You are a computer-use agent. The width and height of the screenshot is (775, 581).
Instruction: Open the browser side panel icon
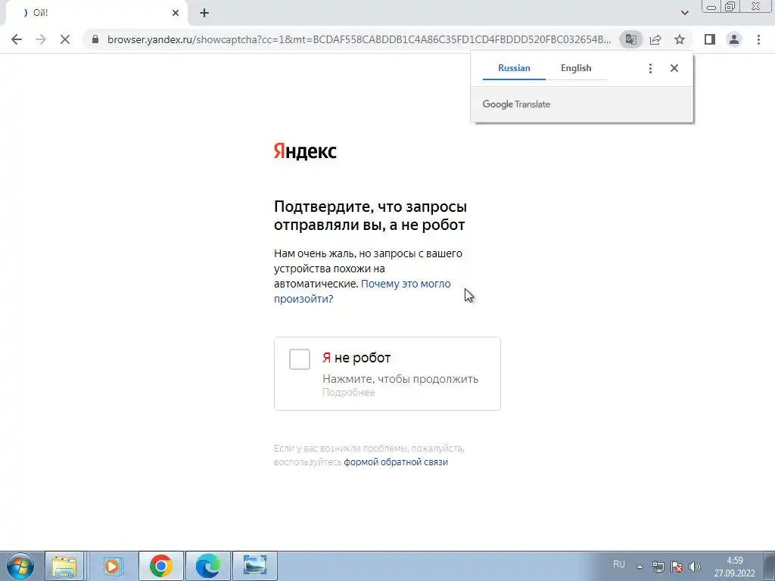click(x=710, y=39)
